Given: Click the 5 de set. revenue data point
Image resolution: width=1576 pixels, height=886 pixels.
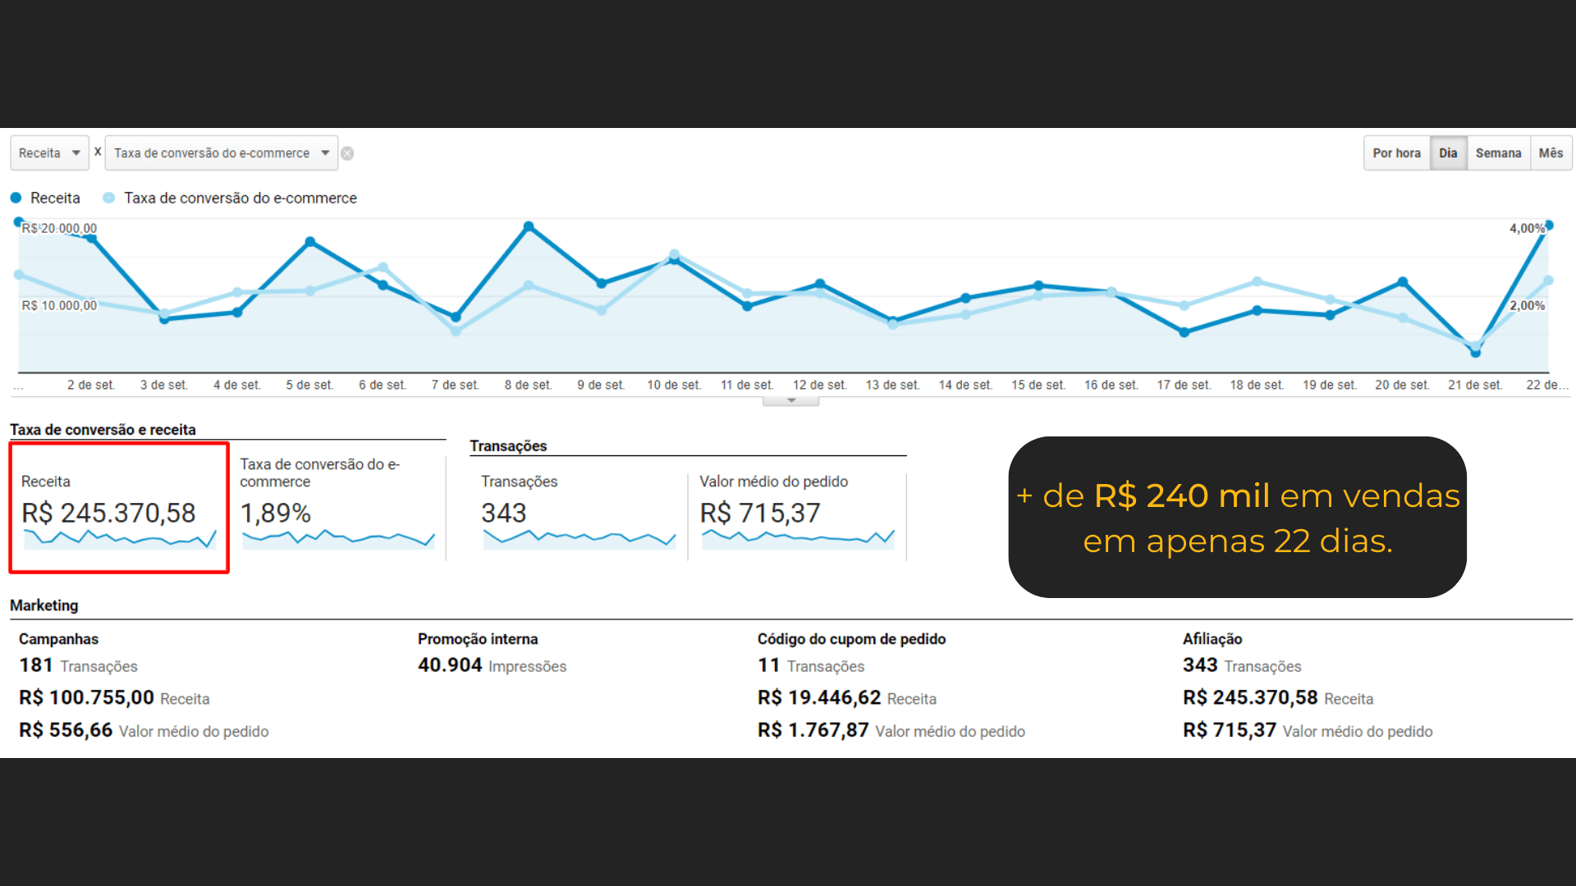Looking at the screenshot, I should click(310, 241).
